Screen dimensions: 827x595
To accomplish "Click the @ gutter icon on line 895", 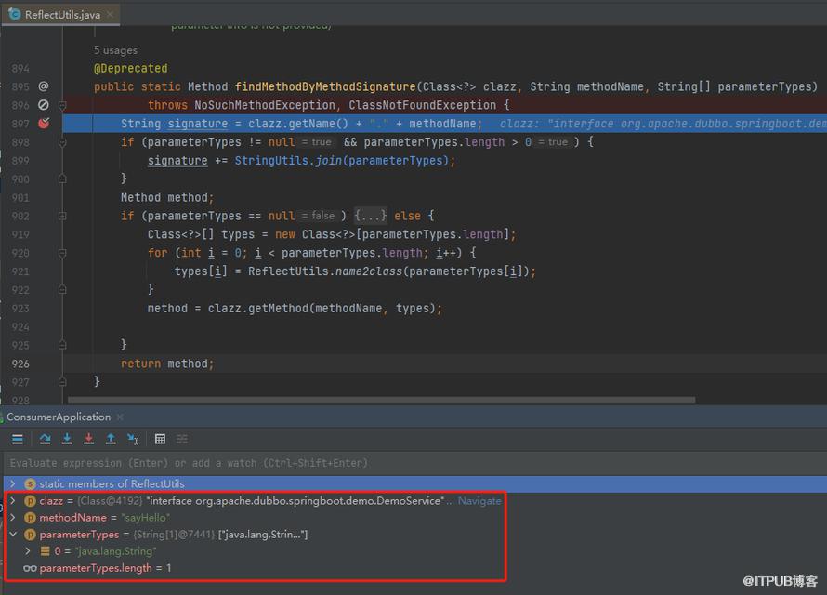I will point(44,86).
